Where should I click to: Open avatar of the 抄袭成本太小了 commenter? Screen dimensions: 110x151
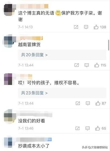[8, 142]
